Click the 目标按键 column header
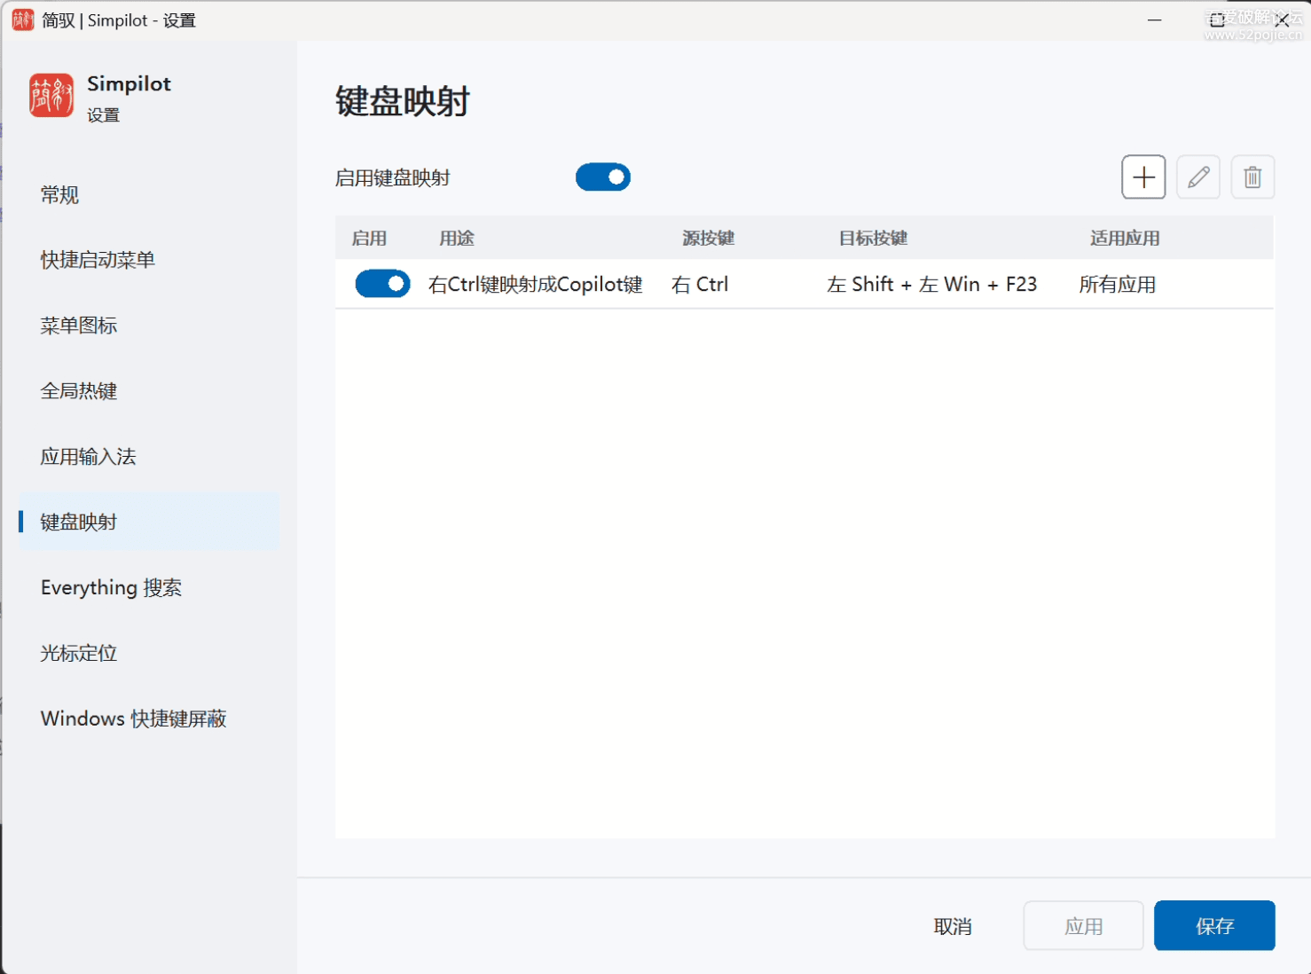The width and height of the screenshot is (1311, 974). (873, 238)
